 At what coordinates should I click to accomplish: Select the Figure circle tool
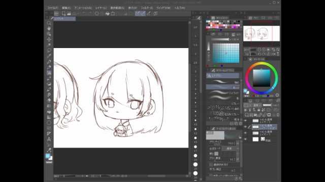[49, 123]
